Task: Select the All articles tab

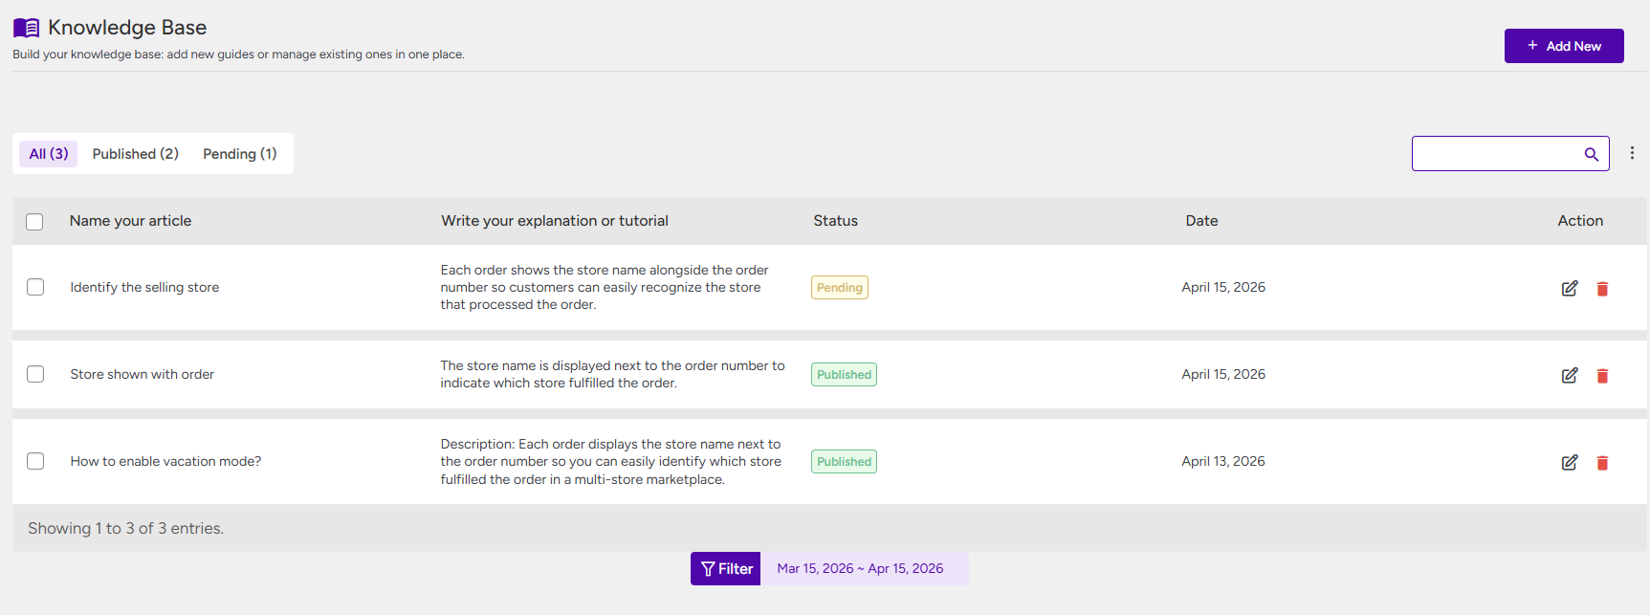Action: (49, 154)
